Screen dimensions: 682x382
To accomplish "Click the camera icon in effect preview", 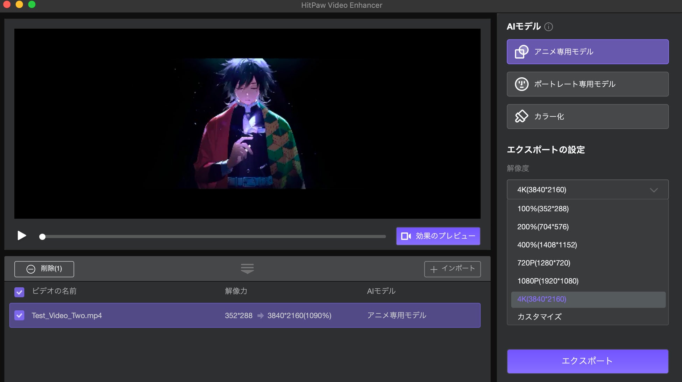I will pos(406,236).
